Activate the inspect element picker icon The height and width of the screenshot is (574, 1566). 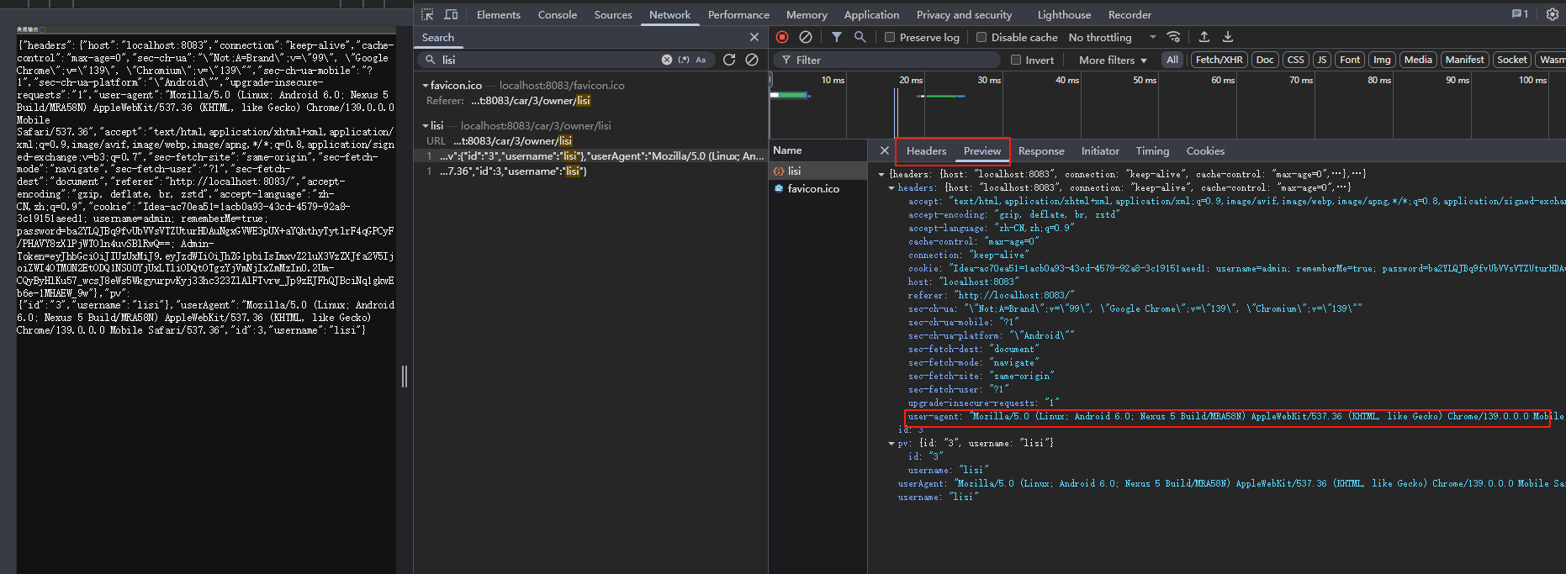(427, 14)
